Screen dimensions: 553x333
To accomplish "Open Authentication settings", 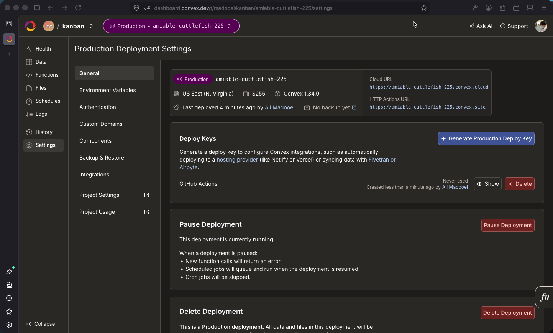I will pos(114,107).
